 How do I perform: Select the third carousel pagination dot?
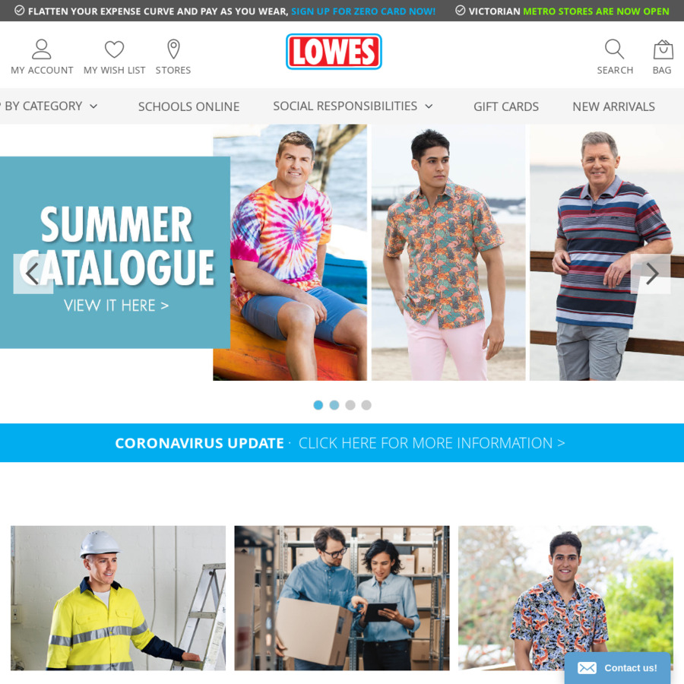point(350,405)
